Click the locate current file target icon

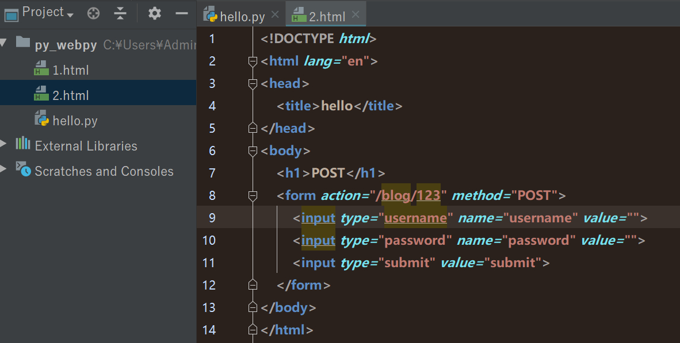point(93,13)
